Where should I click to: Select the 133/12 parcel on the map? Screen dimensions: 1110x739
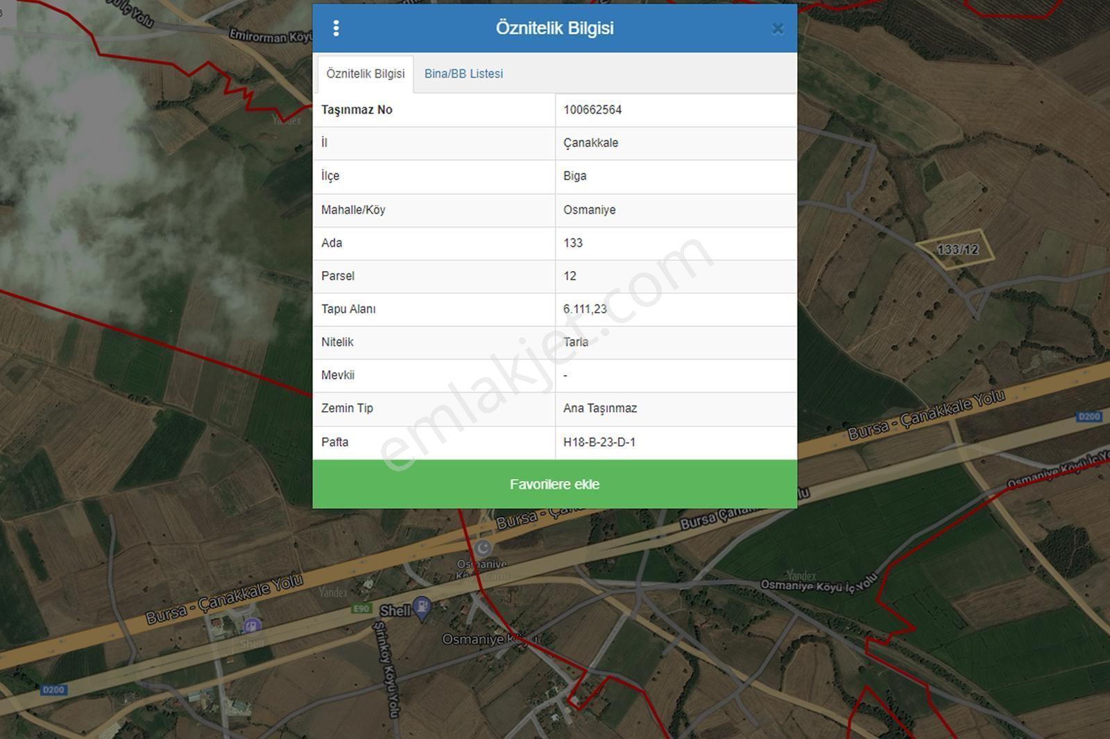(x=957, y=249)
